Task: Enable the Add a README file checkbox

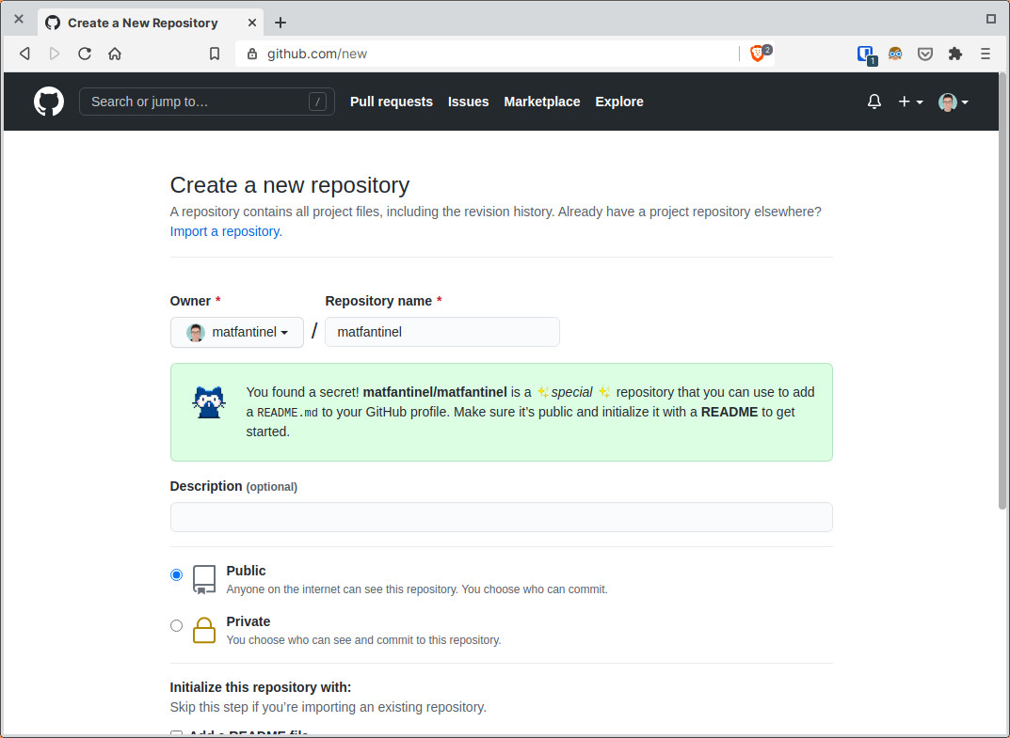Action: pos(176,734)
